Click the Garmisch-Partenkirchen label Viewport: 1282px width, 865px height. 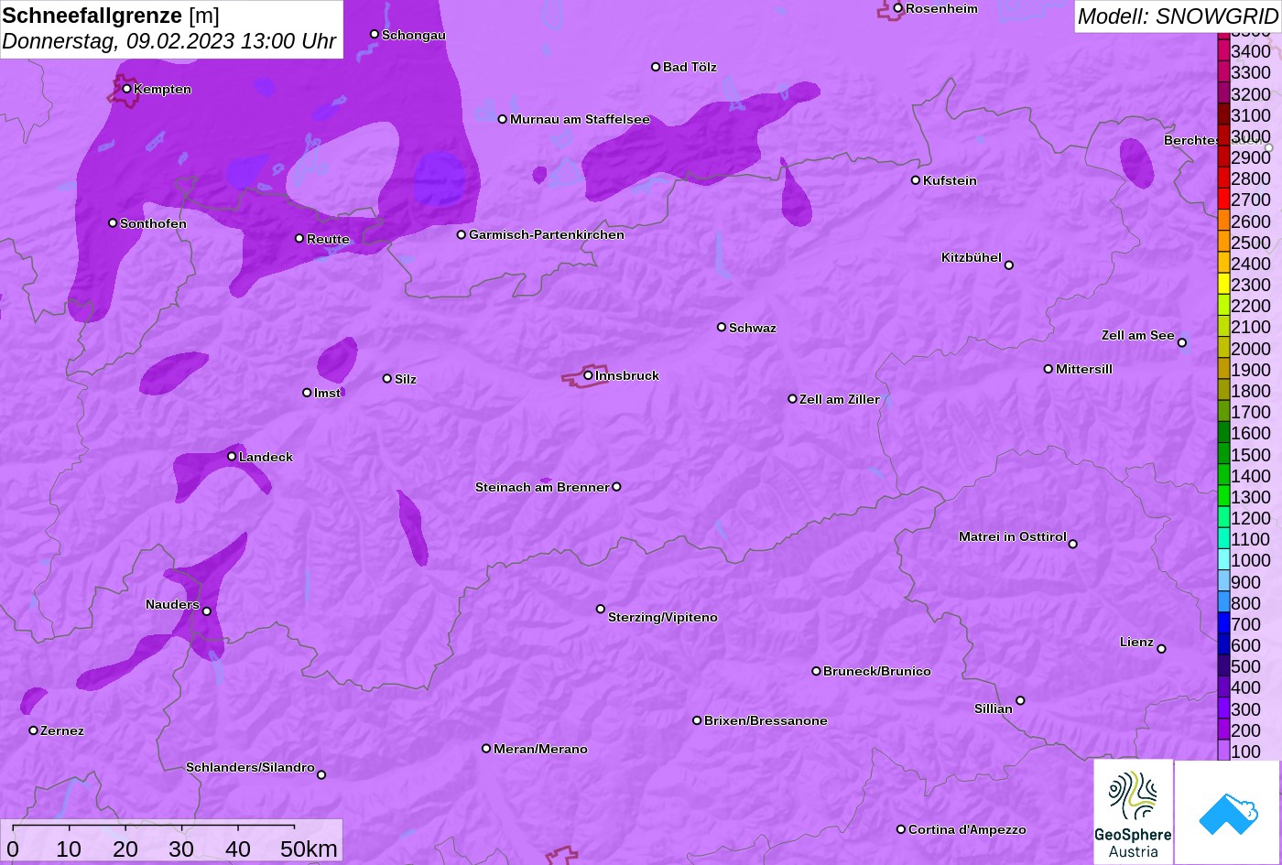tap(547, 234)
